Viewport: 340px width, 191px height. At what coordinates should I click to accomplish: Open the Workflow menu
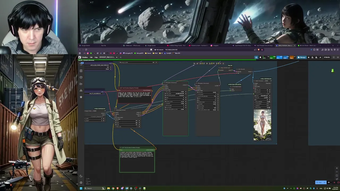click(x=85, y=57)
